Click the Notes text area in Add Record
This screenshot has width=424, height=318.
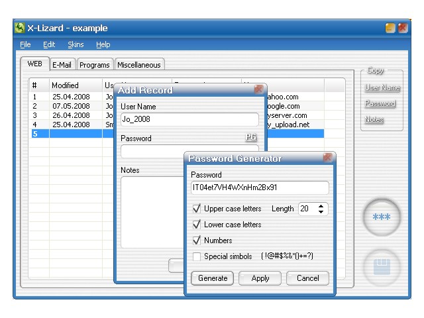tap(152, 212)
